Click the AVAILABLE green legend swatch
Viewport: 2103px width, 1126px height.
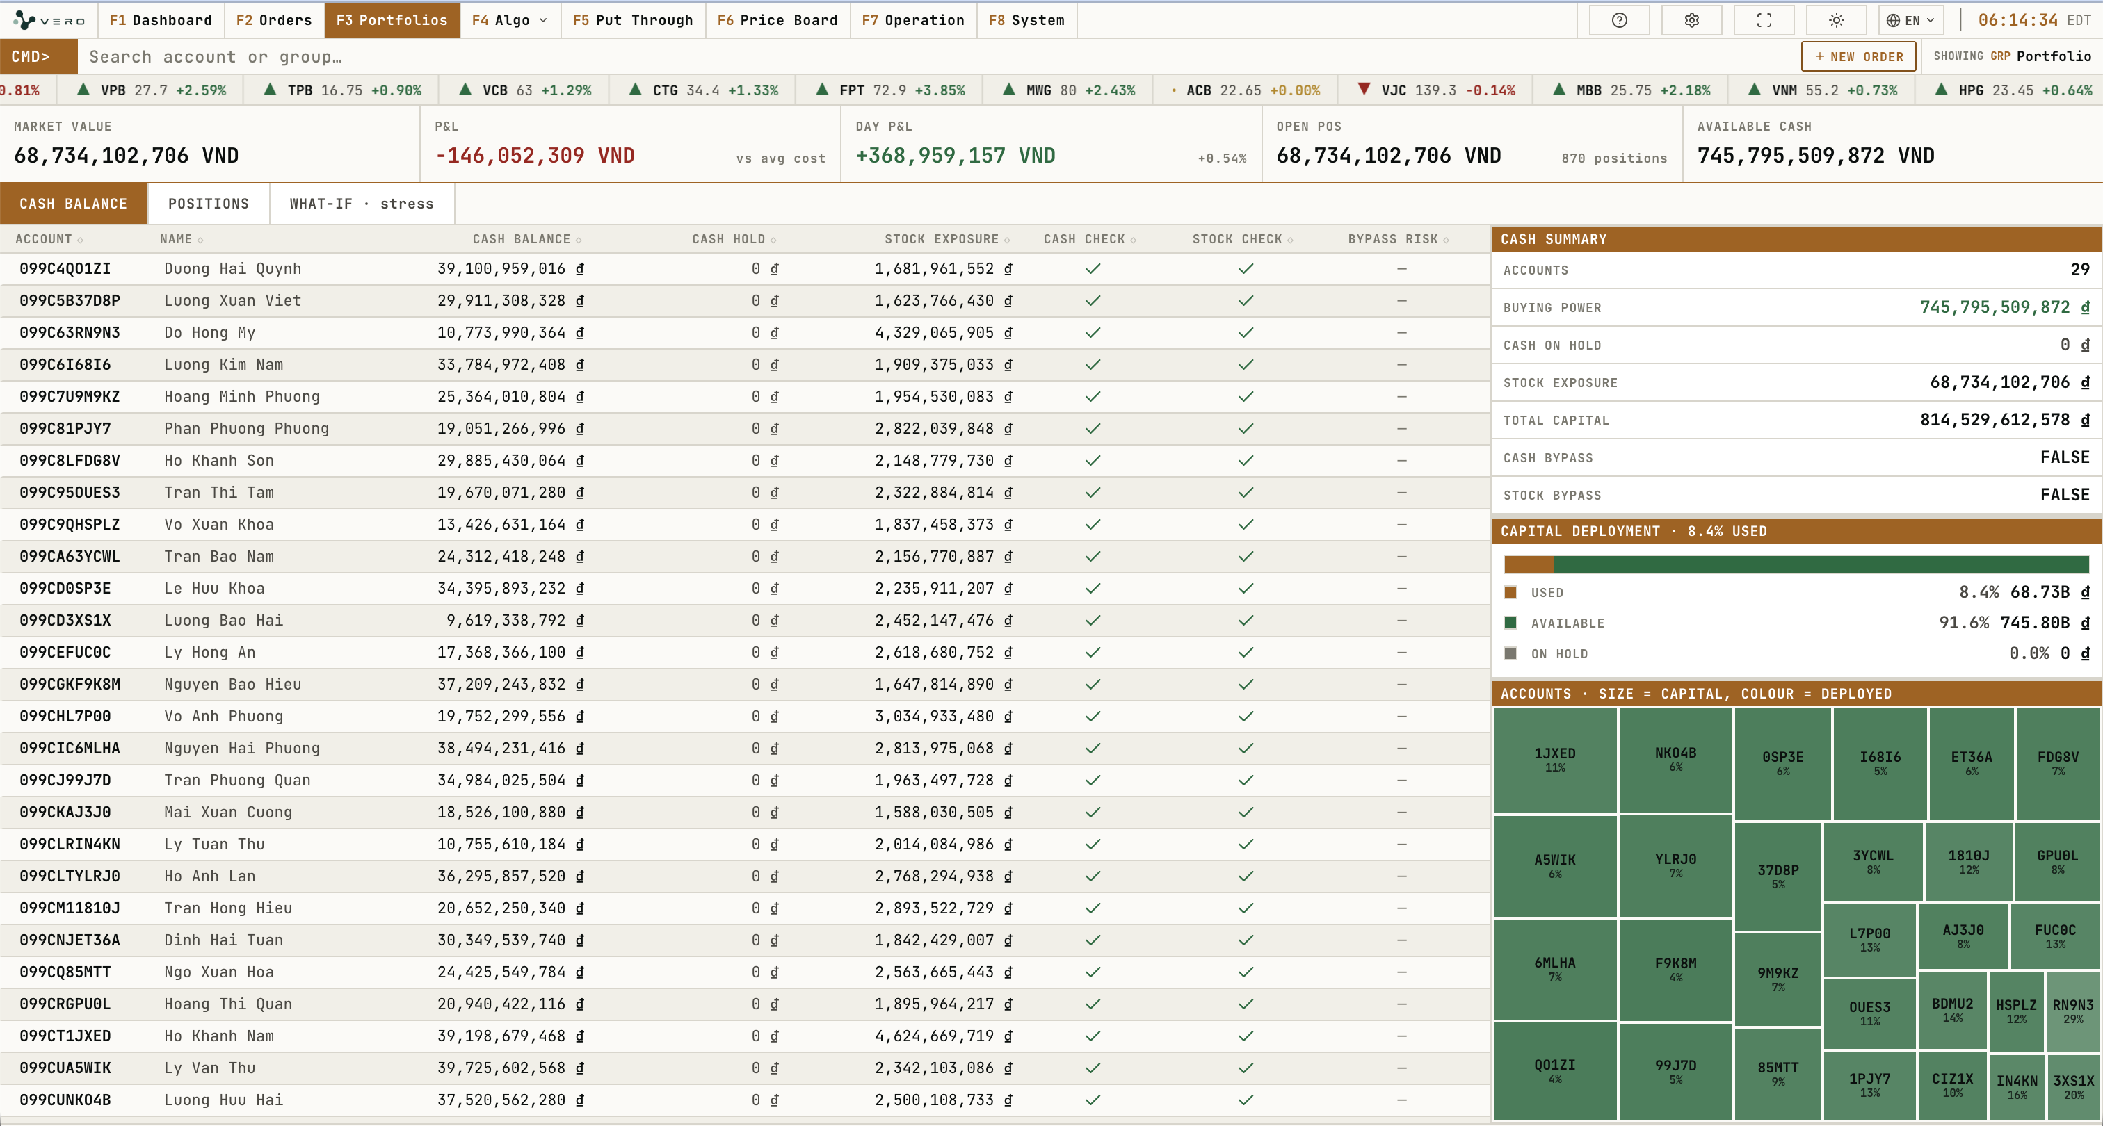coord(1510,623)
